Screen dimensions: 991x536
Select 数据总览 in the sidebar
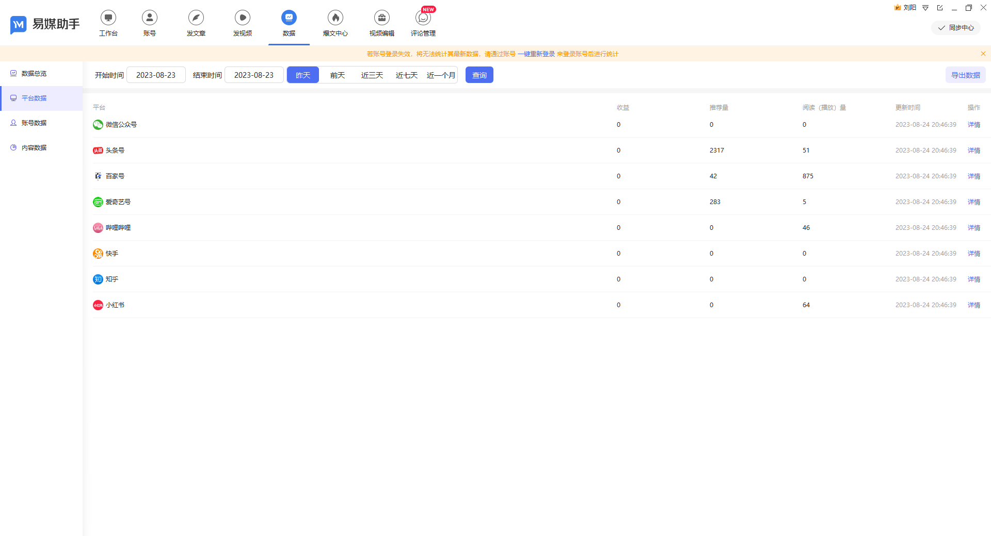click(34, 73)
